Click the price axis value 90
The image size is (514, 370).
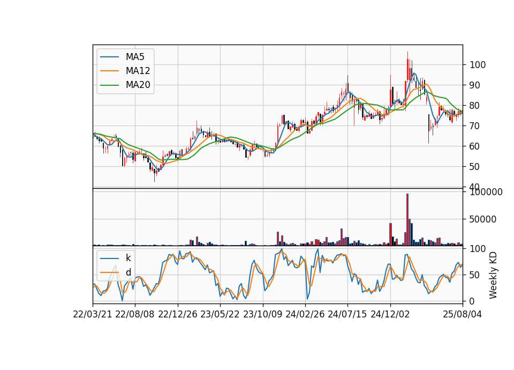click(475, 85)
